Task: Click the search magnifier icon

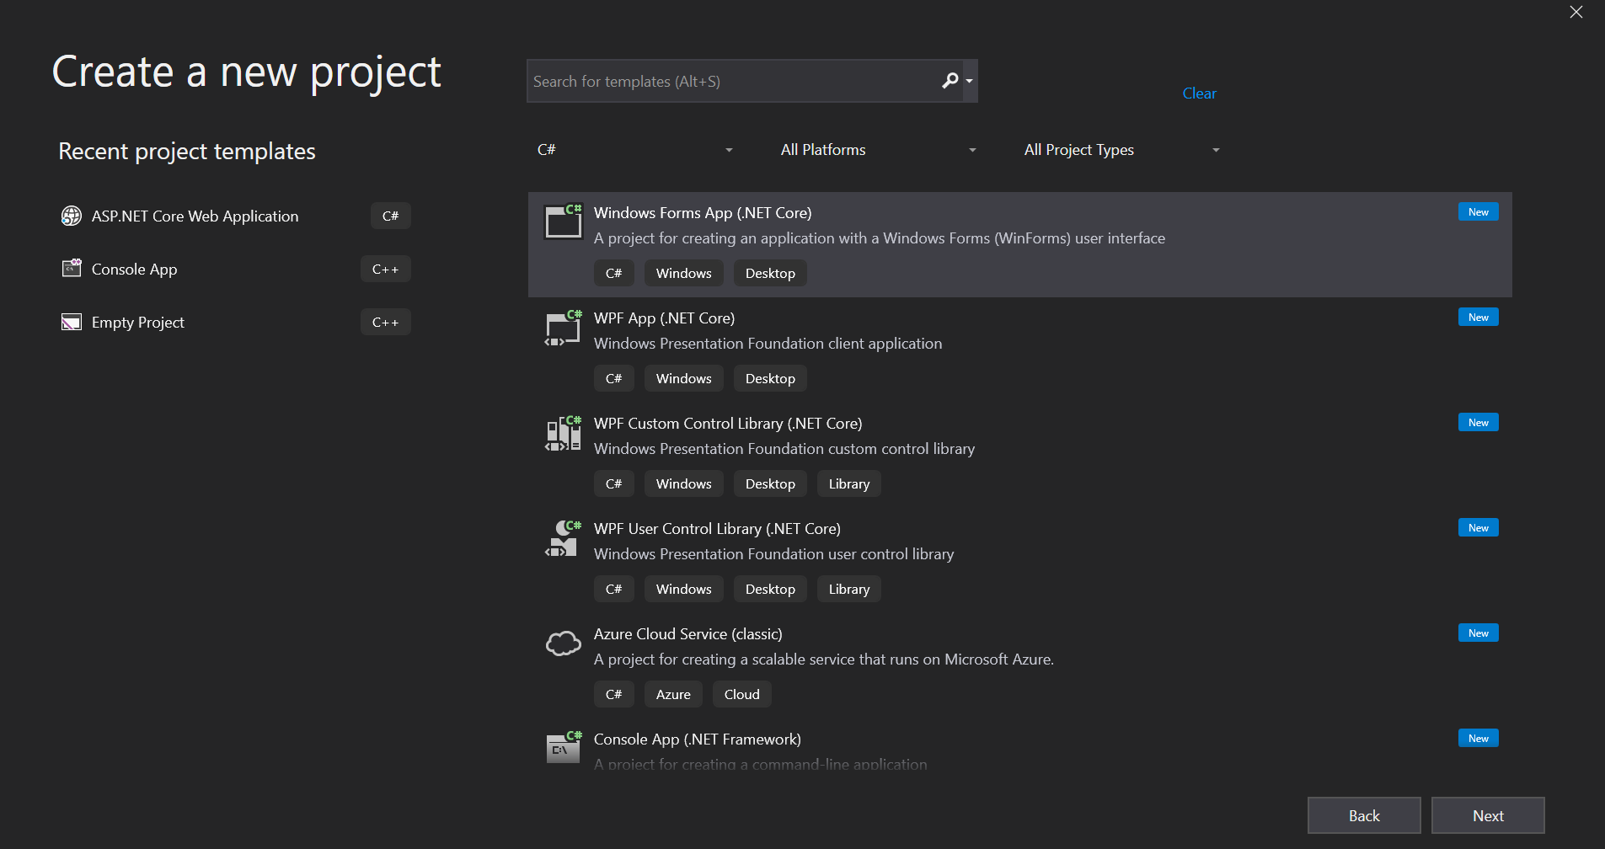Action: click(950, 81)
